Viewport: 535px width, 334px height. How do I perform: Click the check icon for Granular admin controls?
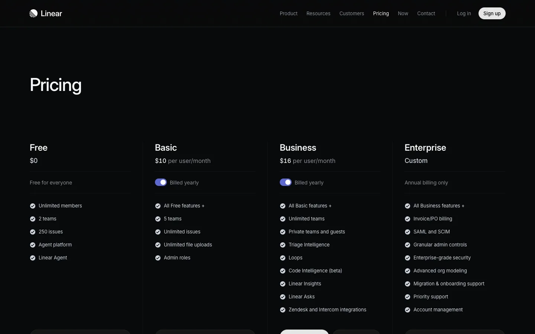point(408,245)
